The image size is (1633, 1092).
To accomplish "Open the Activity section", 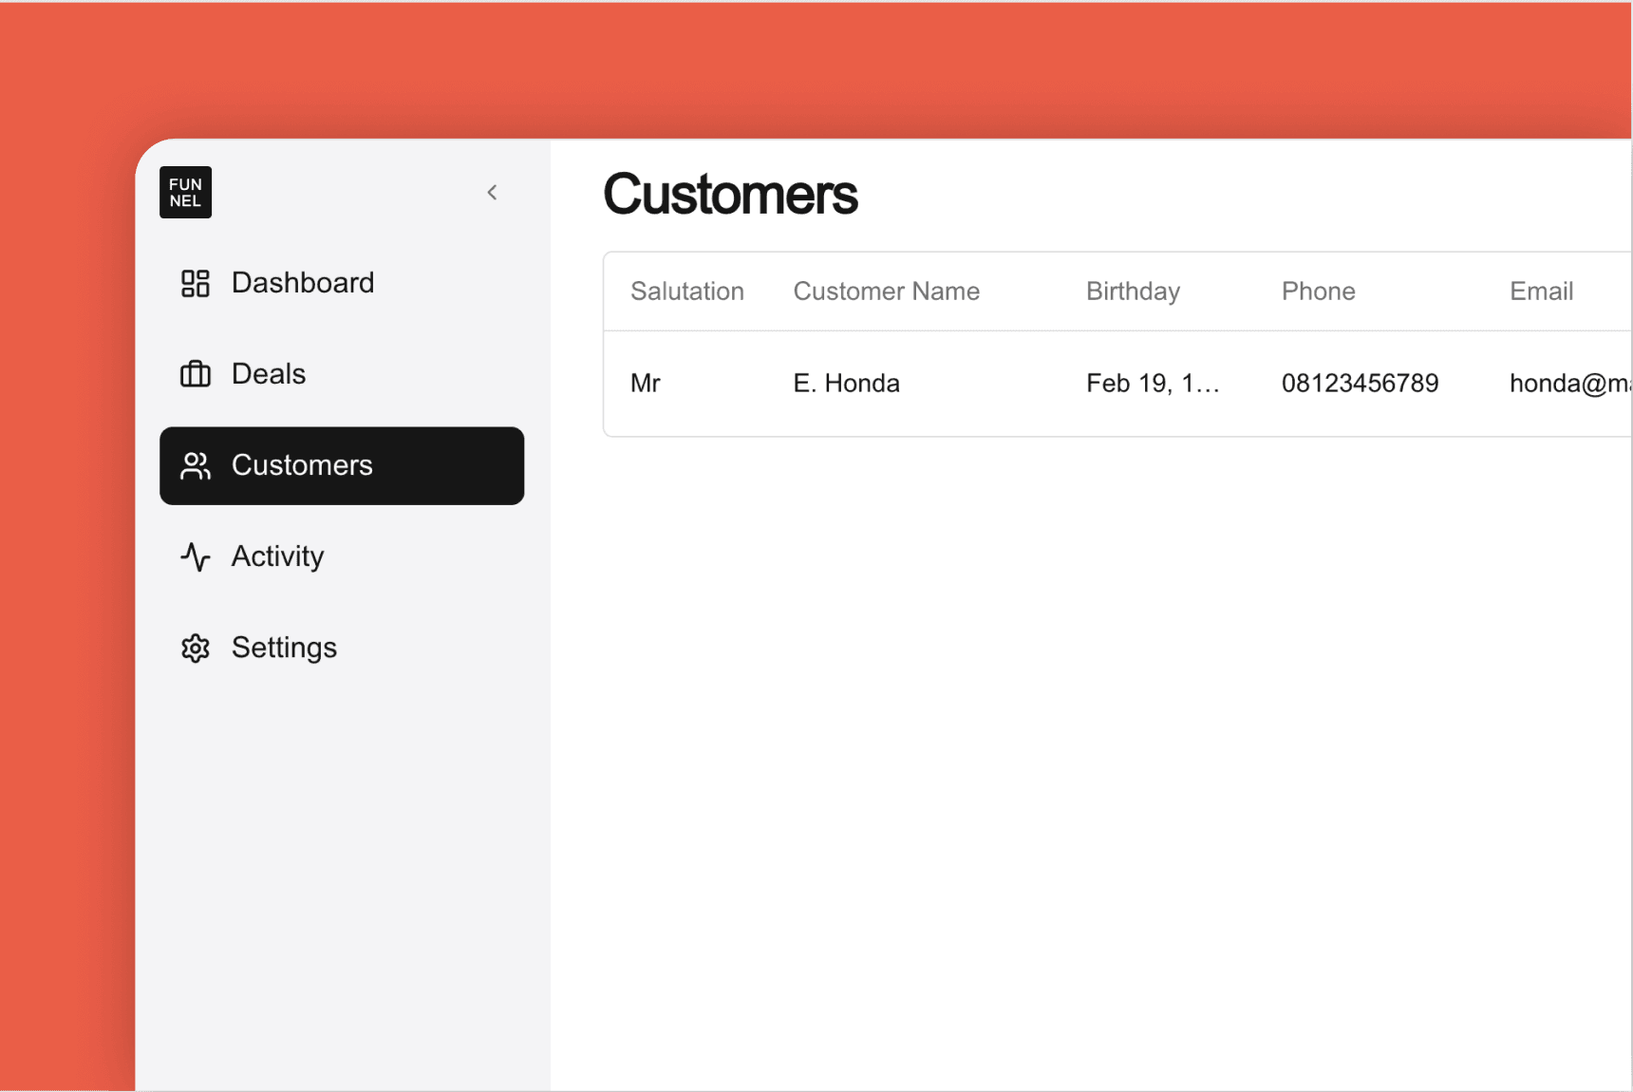I will click(278, 556).
